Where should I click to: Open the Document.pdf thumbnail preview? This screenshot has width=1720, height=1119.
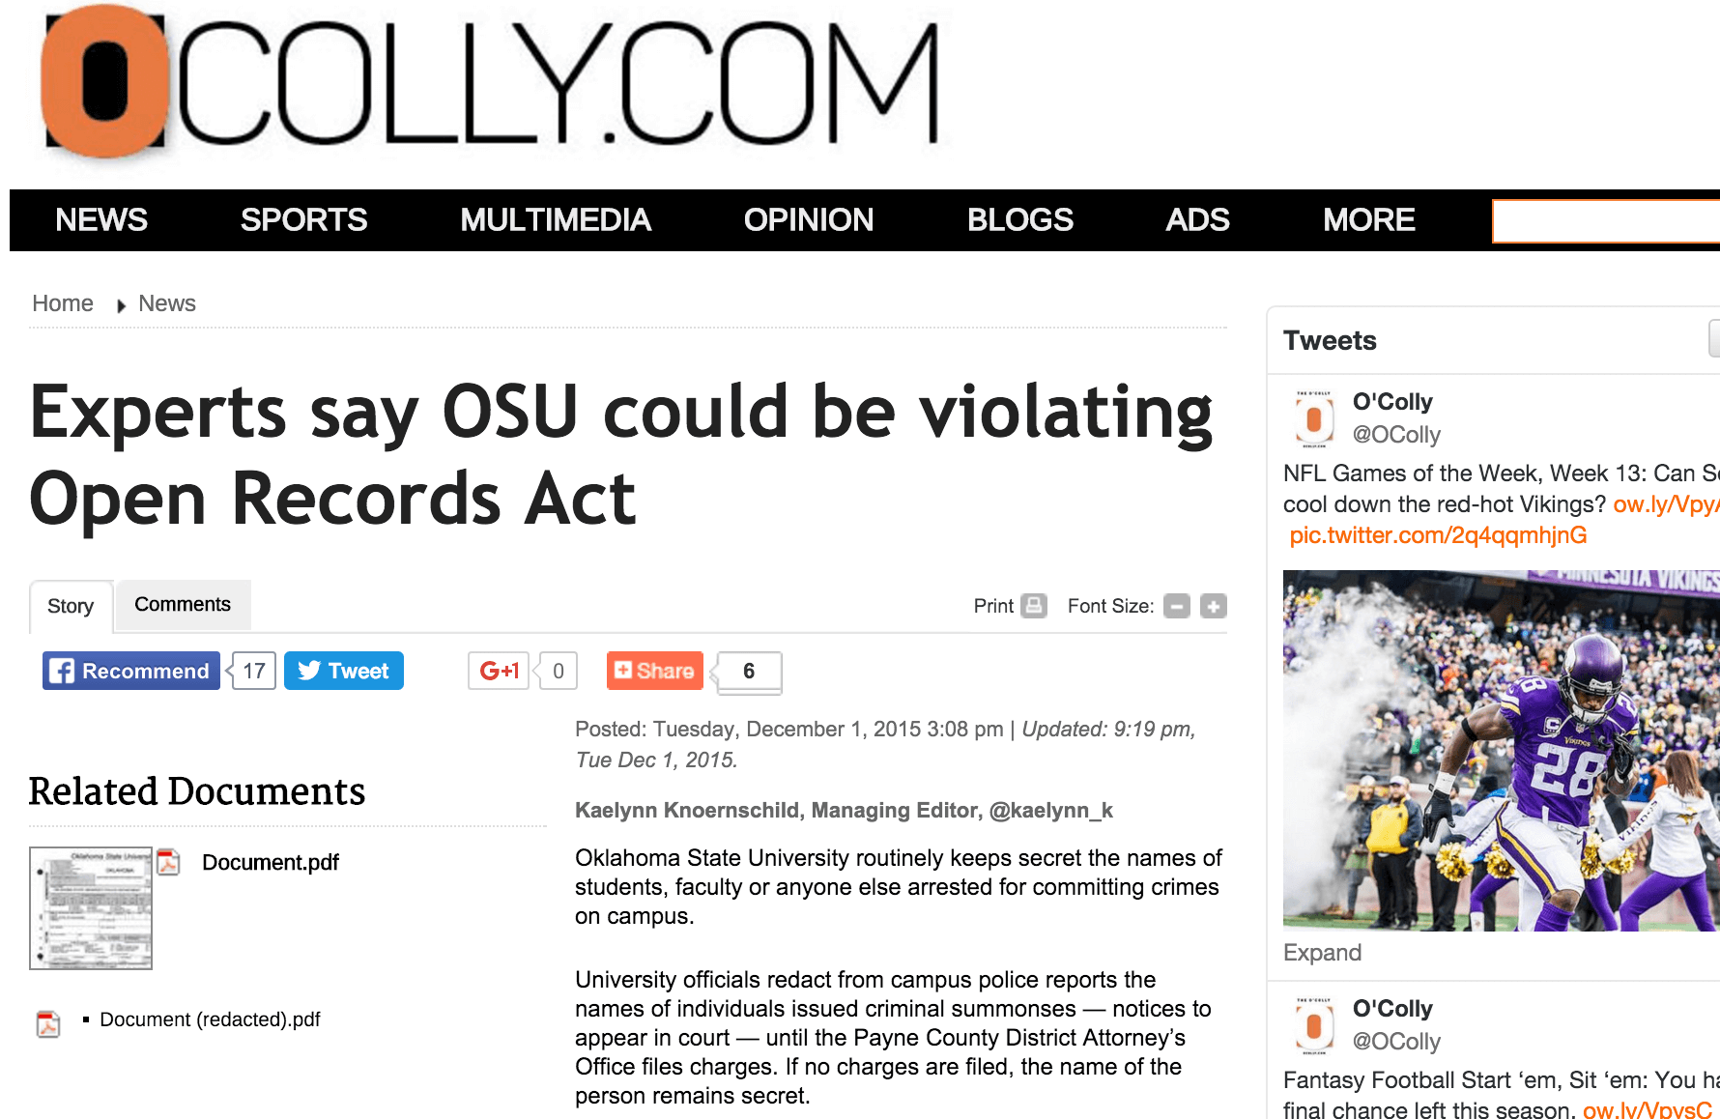pos(91,908)
